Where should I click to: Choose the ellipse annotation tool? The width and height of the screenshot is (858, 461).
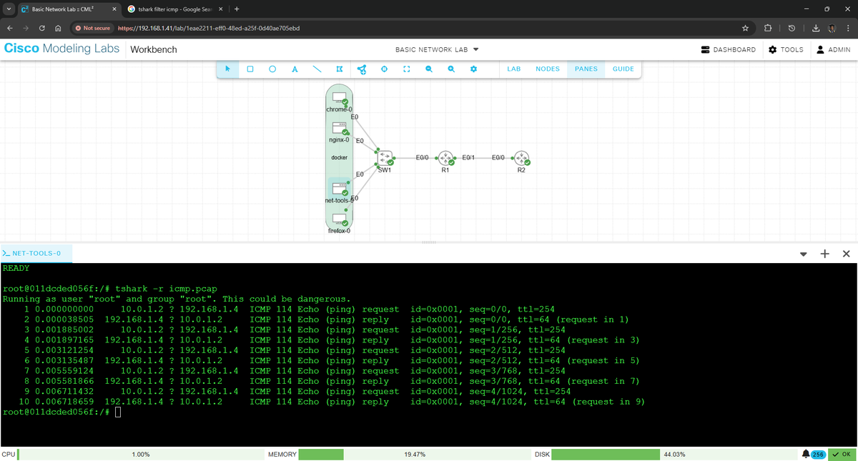272,69
